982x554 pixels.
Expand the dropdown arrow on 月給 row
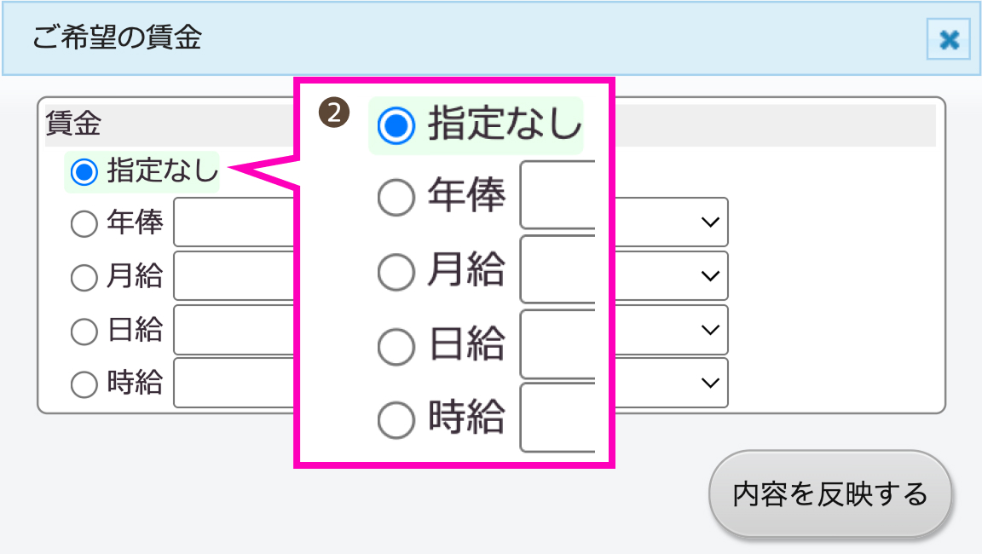[x=708, y=276]
